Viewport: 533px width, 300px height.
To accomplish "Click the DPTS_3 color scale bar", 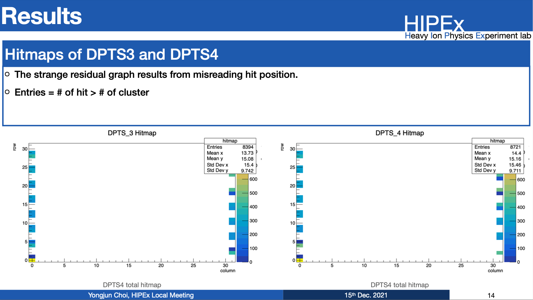I will [242, 218].
